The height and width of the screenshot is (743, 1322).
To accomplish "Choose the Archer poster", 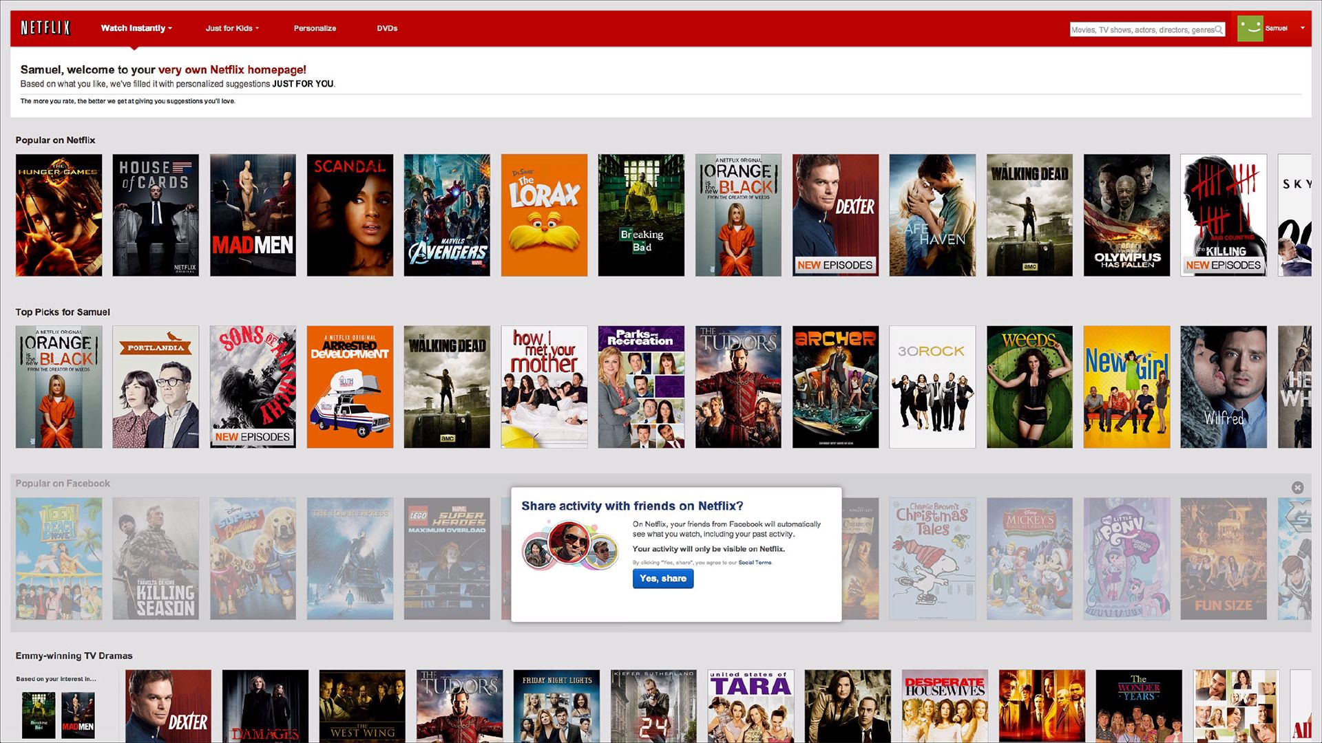I will pyautogui.click(x=835, y=387).
